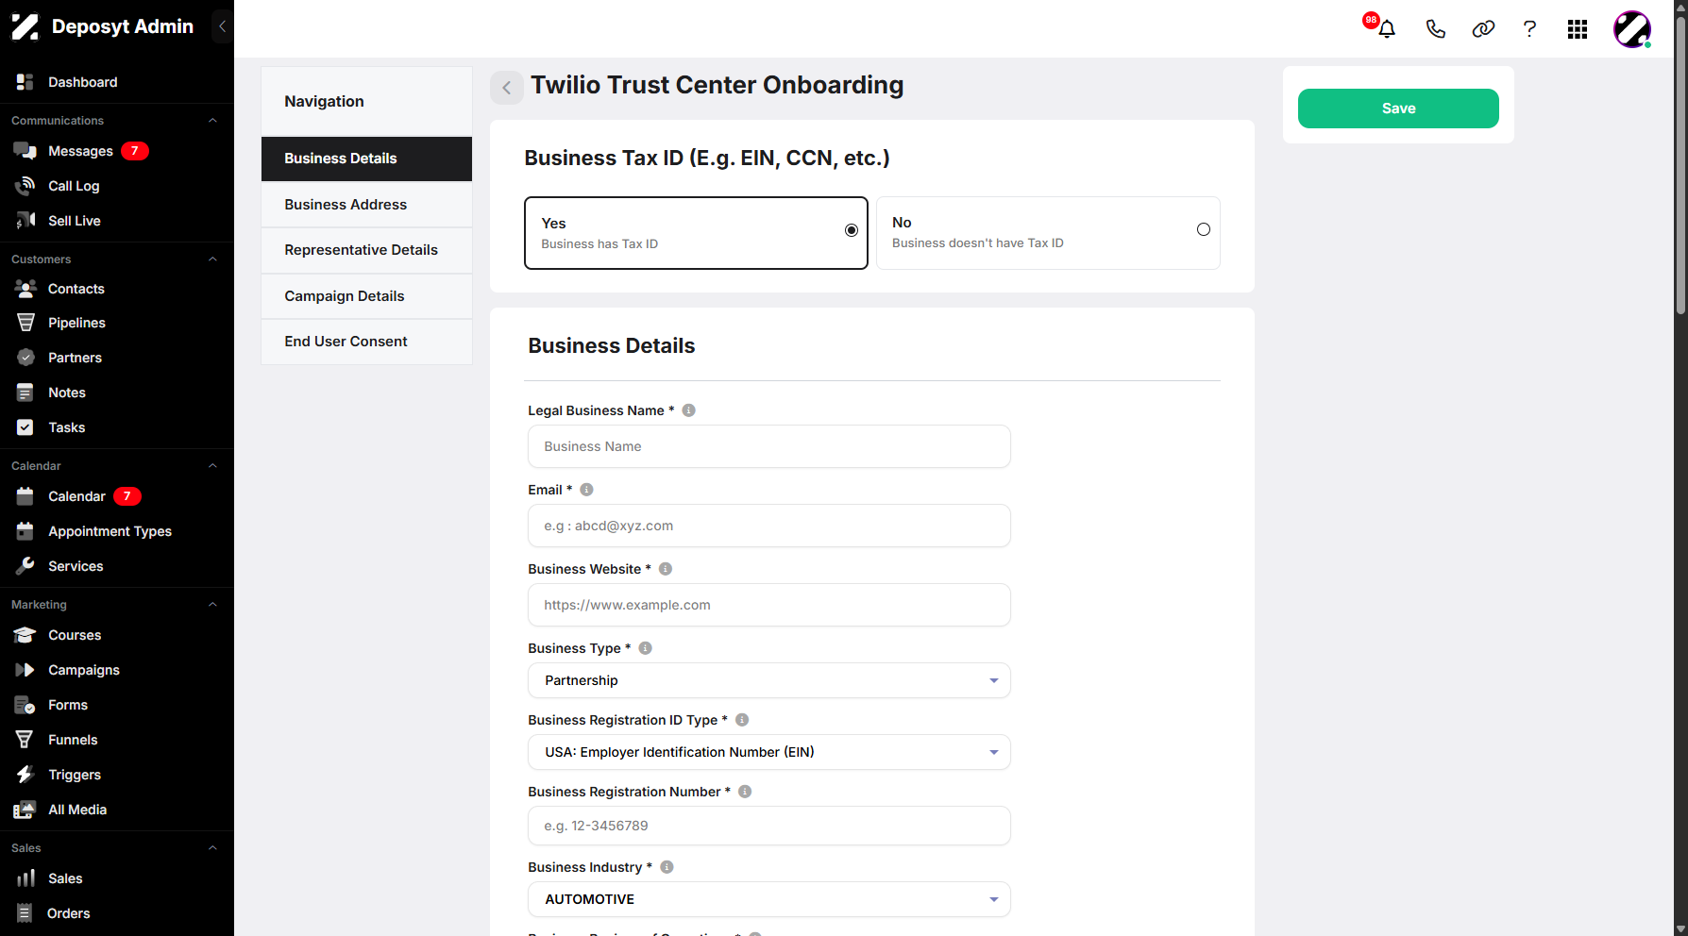Click the Email input field
The height and width of the screenshot is (936, 1688).
(x=768, y=526)
